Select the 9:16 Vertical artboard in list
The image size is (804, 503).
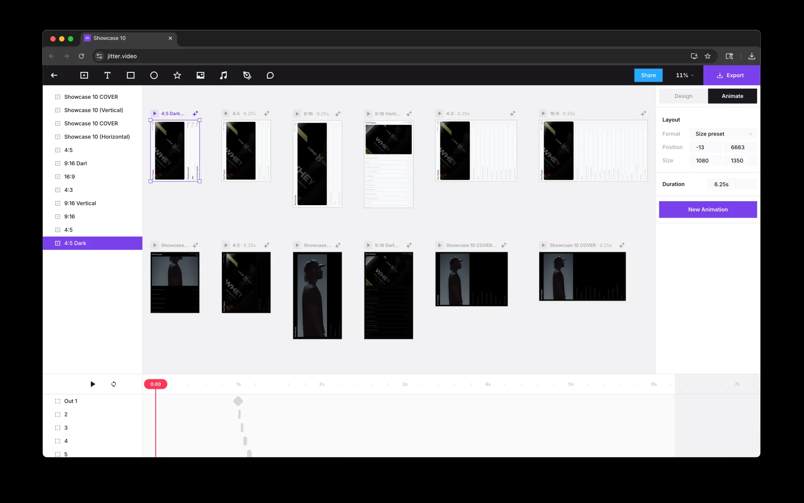coord(80,203)
